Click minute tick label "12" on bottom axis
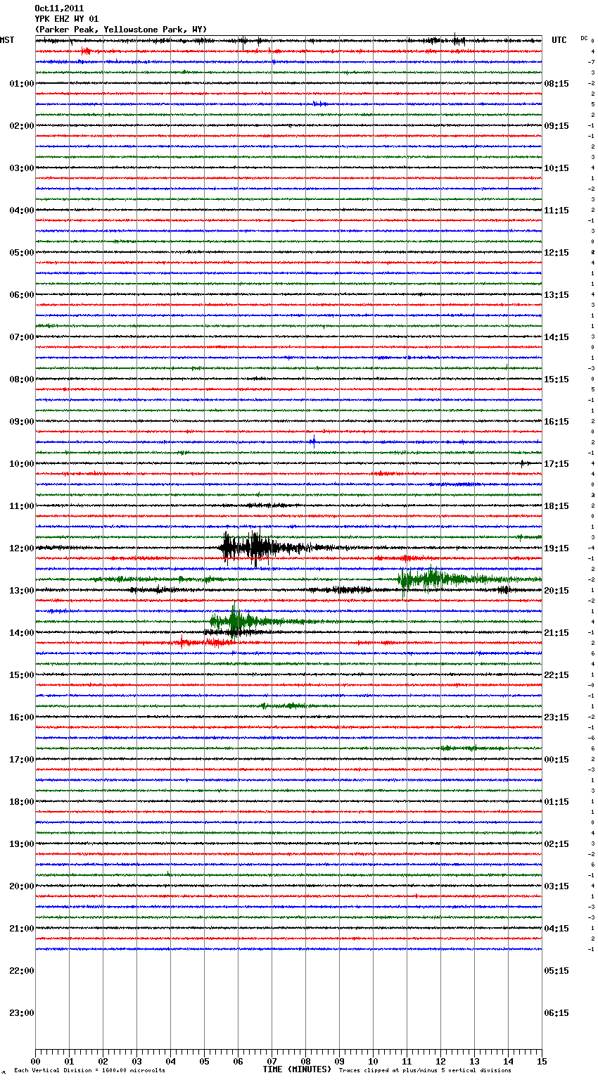Image resolution: width=598 pixels, height=1080 pixels. coord(440,1061)
